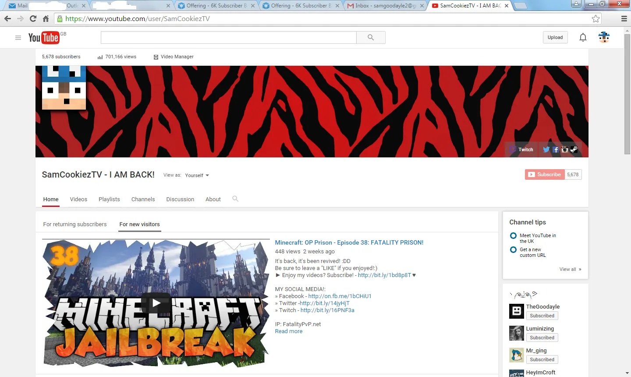Switch to the Mail browser tab
Image resolution: width=631 pixels, height=377 pixels.
(47, 6)
